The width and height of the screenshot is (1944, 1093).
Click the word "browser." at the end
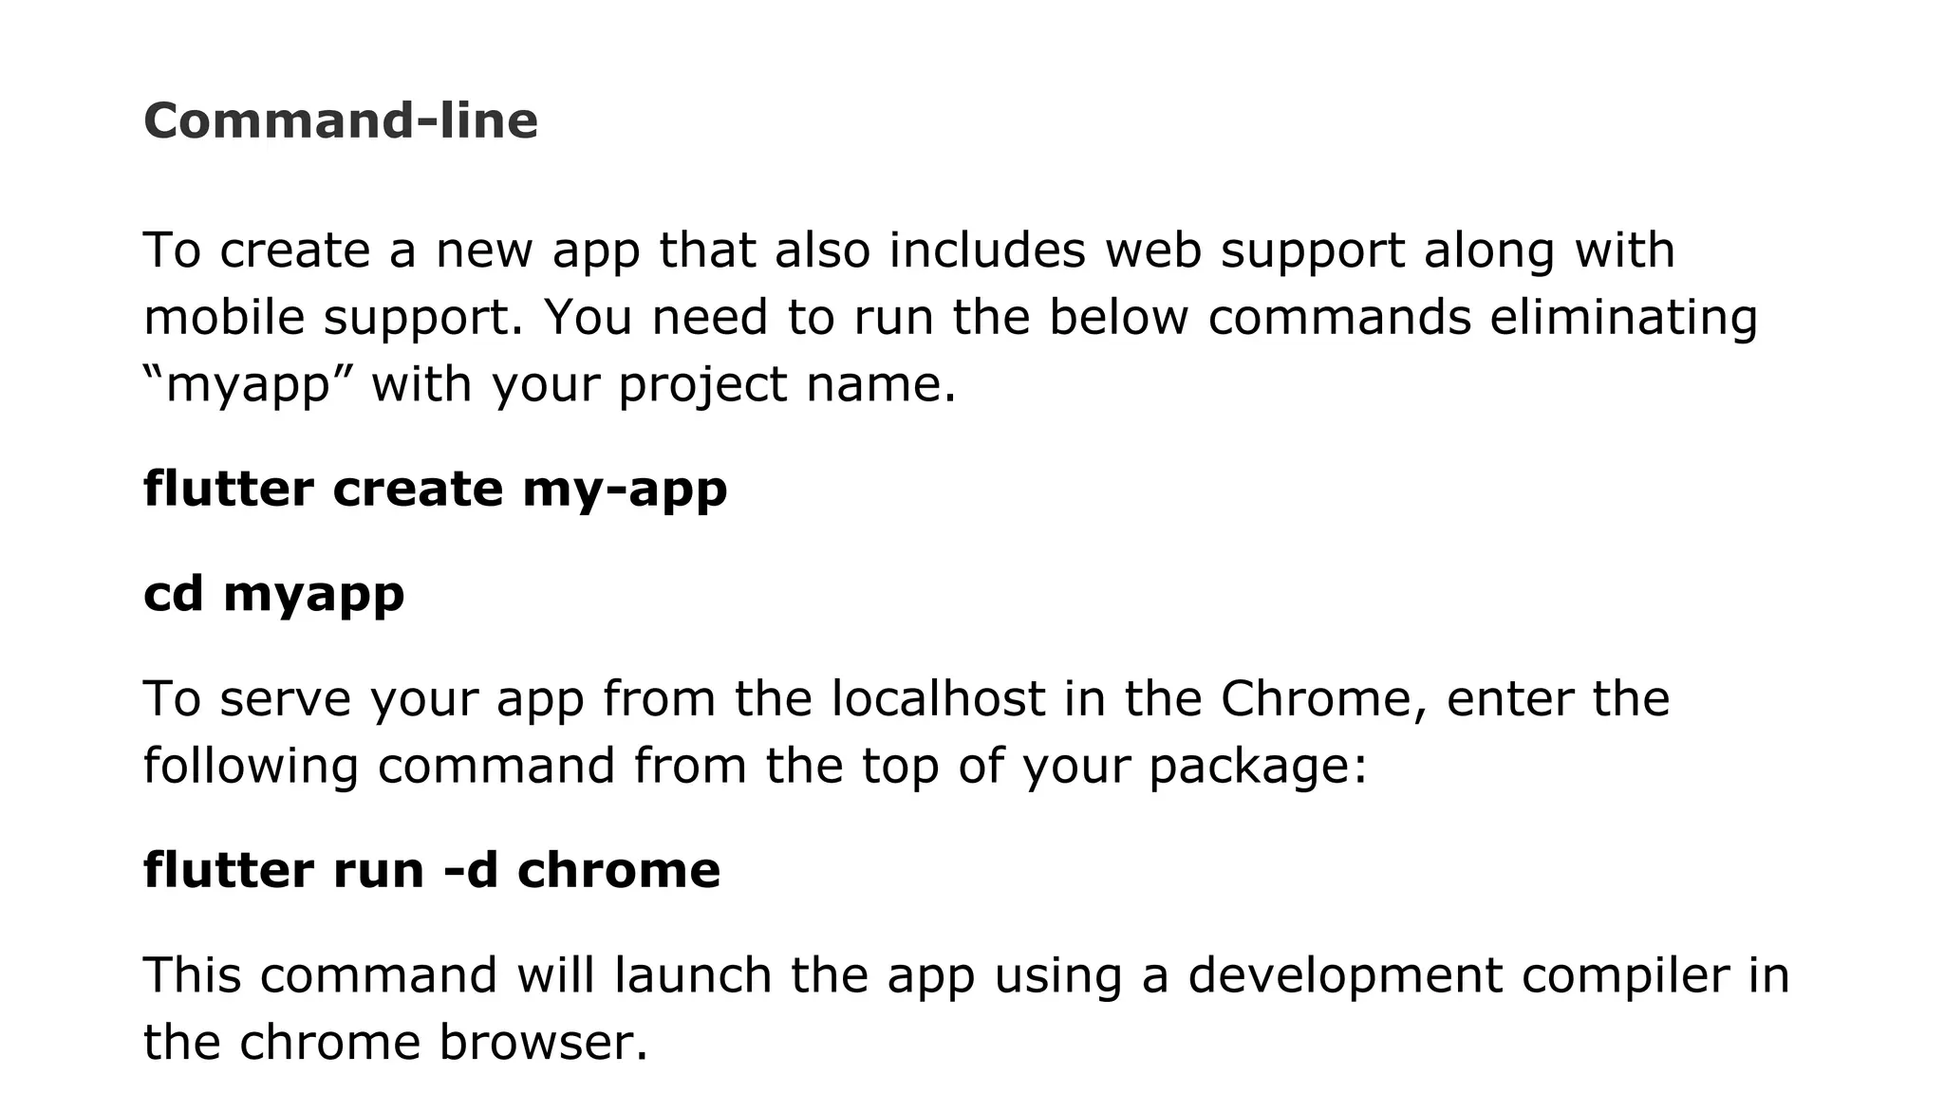click(x=544, y=1043)
